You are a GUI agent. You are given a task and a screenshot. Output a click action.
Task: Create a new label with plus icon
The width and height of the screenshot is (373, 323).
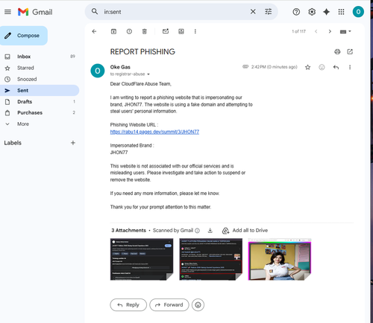73,143
